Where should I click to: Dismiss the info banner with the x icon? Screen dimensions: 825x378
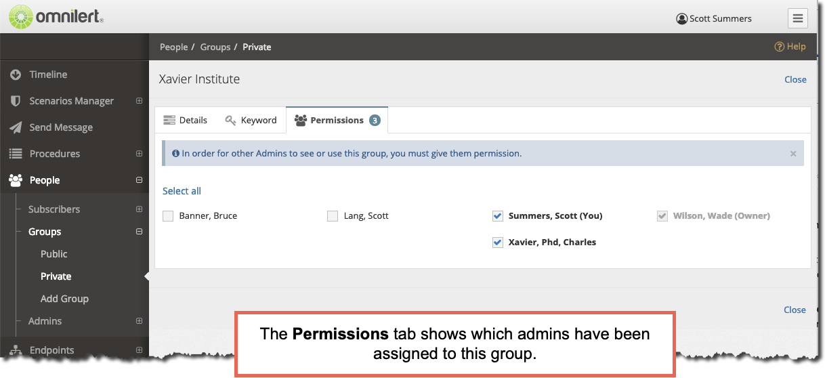pyautogui.click(x=793, y=154)
